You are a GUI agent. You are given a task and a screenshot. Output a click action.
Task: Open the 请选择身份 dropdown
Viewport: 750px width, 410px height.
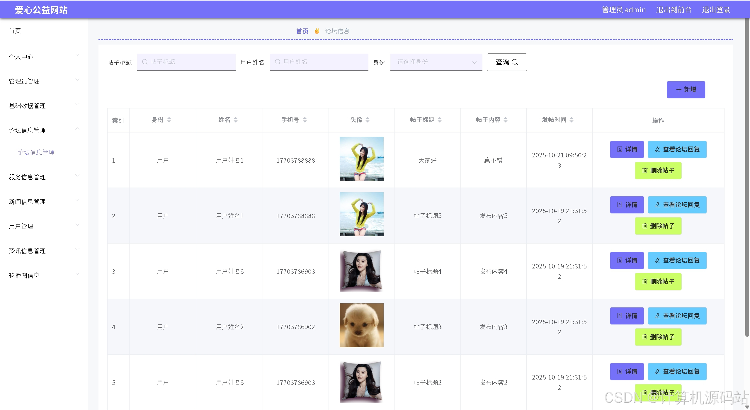[436, 62]
